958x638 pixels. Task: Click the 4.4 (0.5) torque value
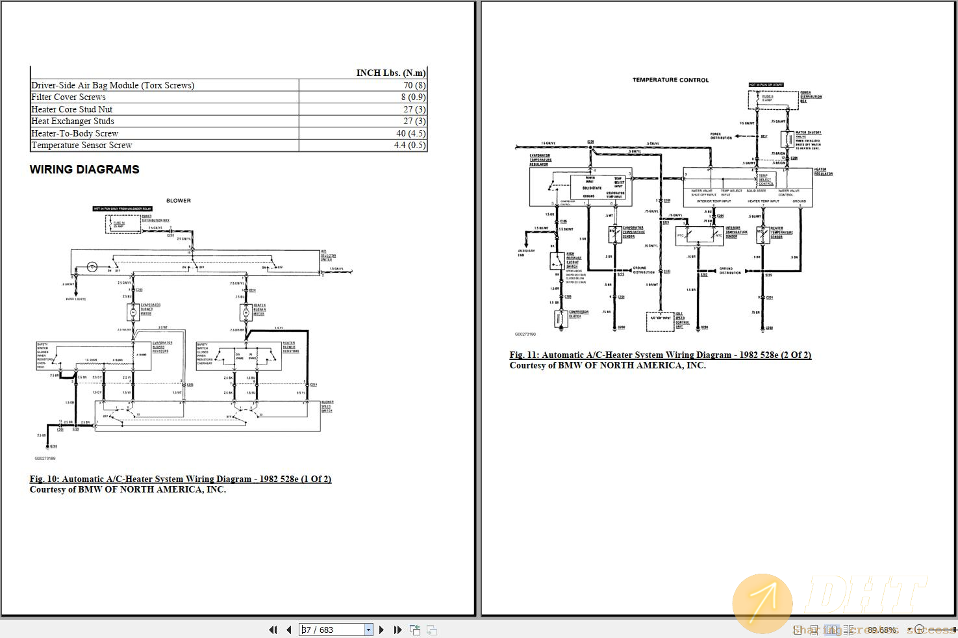click(x=410, y=145)
